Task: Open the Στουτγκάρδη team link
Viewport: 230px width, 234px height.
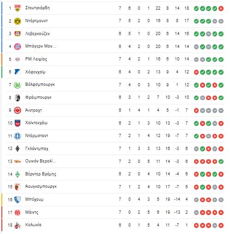Action: [x=37, y=8]
